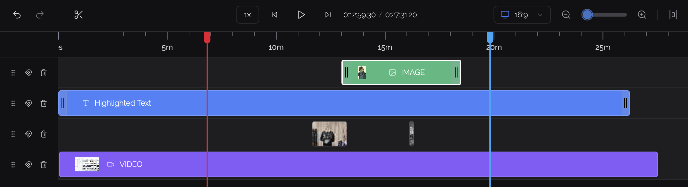Click the blue marker at 20m

(490, 37)
